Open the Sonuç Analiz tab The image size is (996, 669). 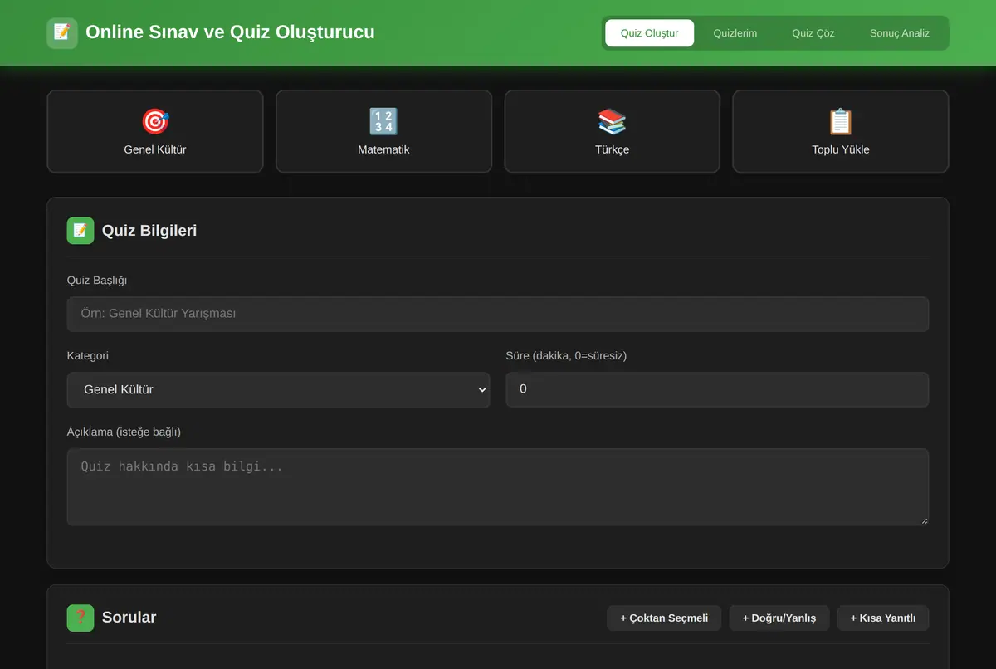[900, 33]
